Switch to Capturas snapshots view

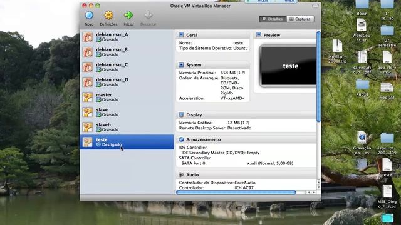coord(300,19)
